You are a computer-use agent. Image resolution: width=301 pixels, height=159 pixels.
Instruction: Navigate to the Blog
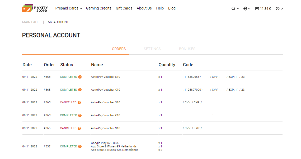click(x=172, y=8)
